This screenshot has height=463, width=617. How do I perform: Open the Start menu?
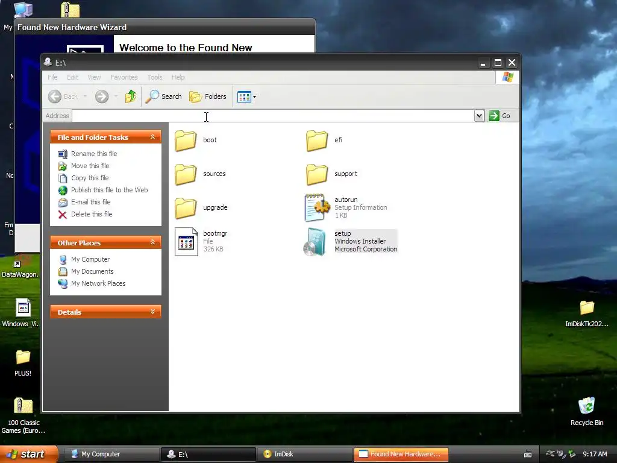tap(28, 454)
